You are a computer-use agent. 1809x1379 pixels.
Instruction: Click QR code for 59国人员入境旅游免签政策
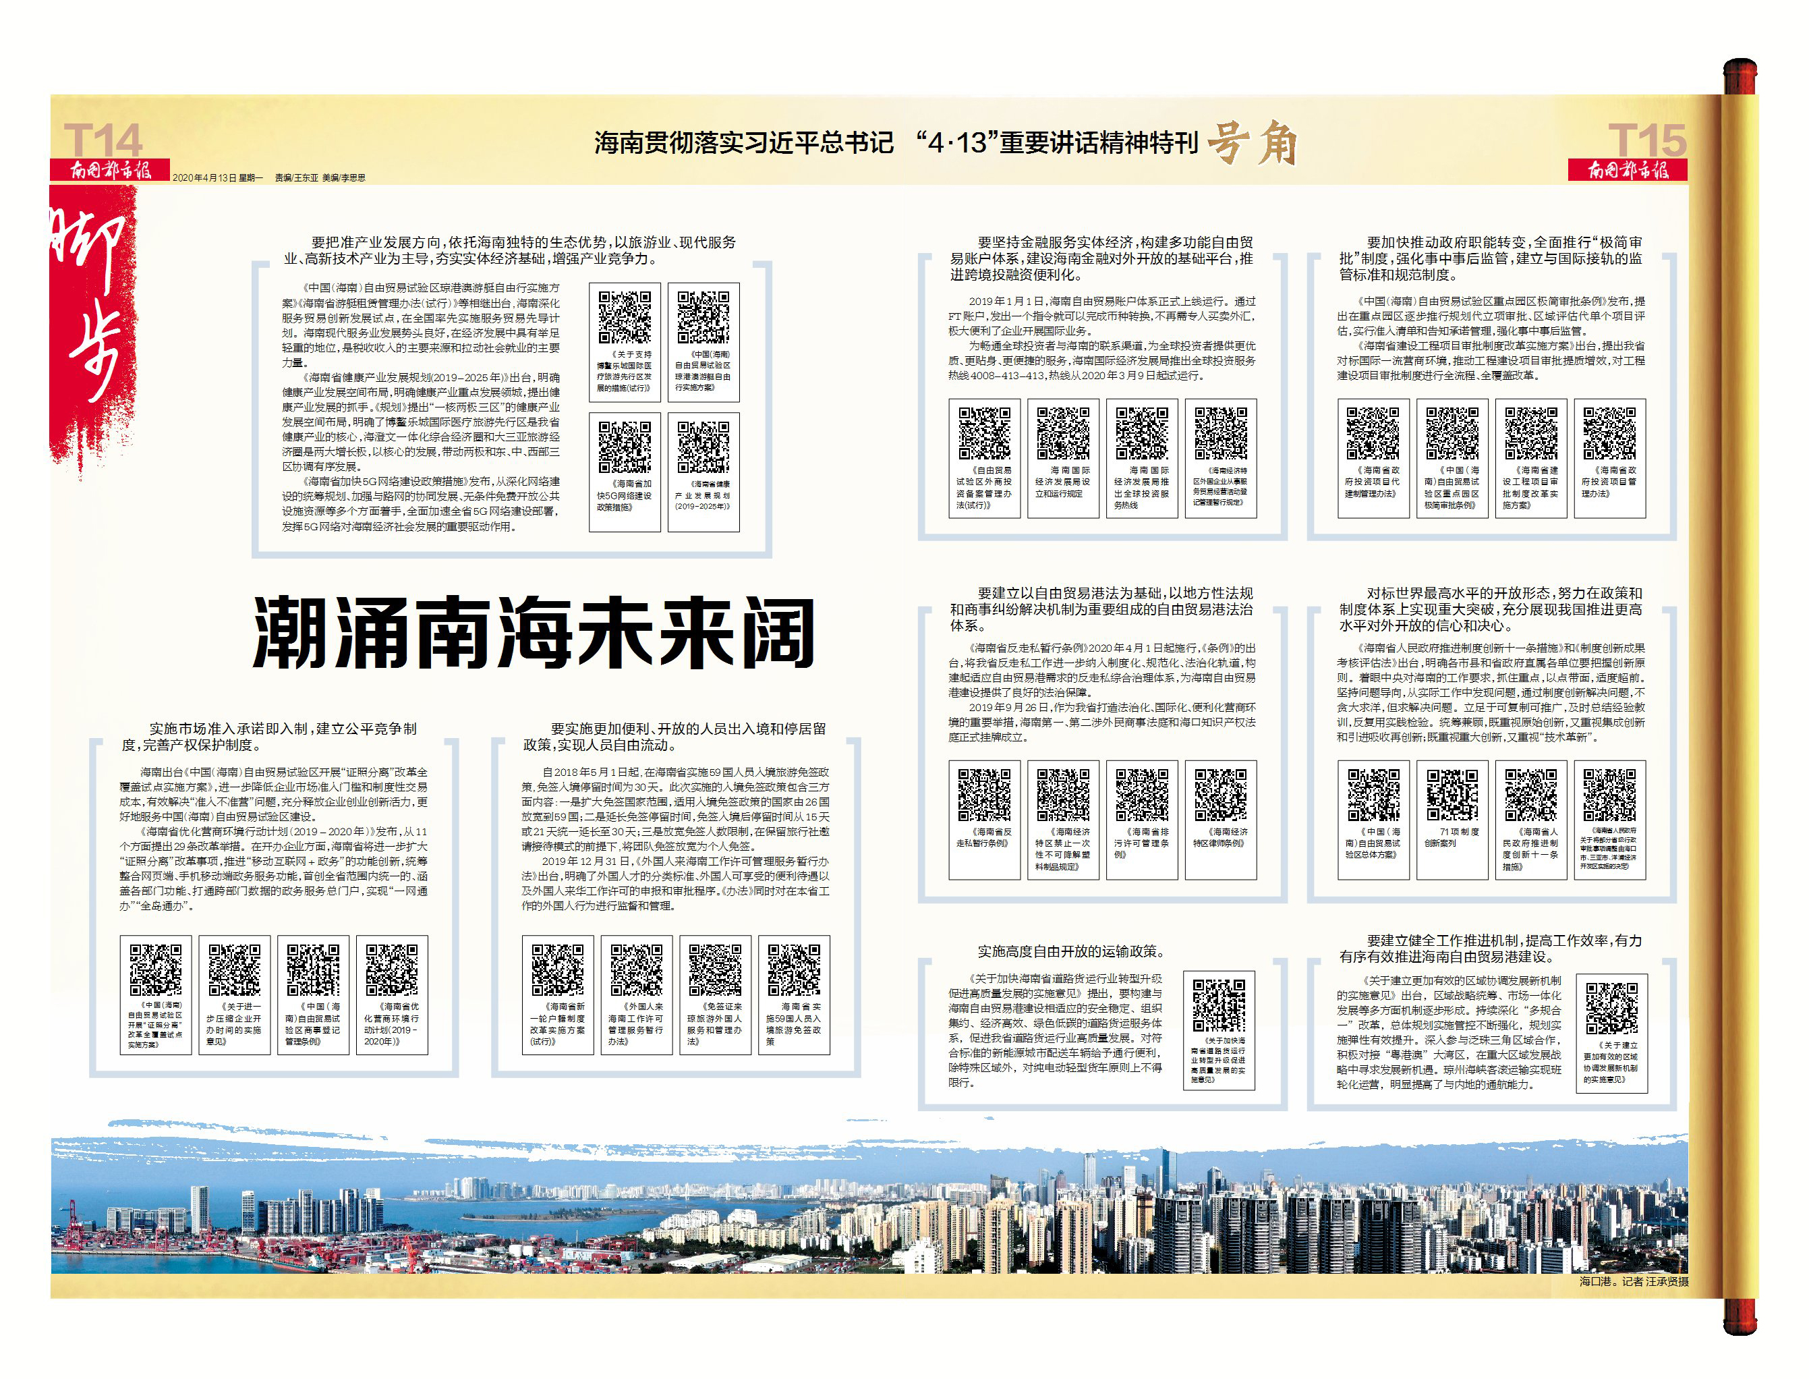click(794, 969)
